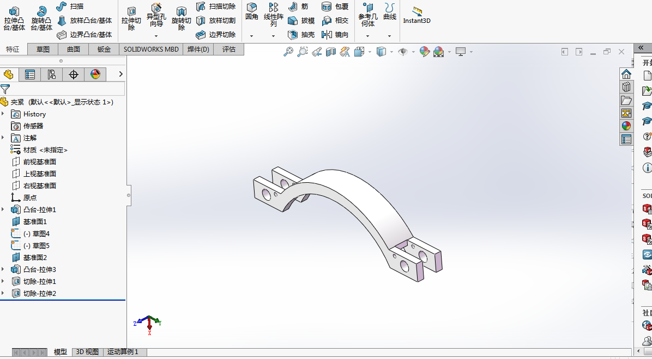Open the edit appearance color ball icon
The image size is (652, 359).
click(x=424, y=52)
